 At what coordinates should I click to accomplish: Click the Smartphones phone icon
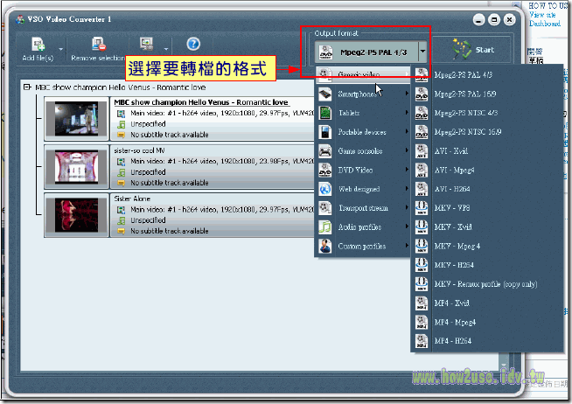click(x=325, y=94)
